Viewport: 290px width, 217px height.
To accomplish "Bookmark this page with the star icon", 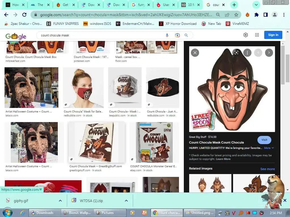I will point(236,15).
